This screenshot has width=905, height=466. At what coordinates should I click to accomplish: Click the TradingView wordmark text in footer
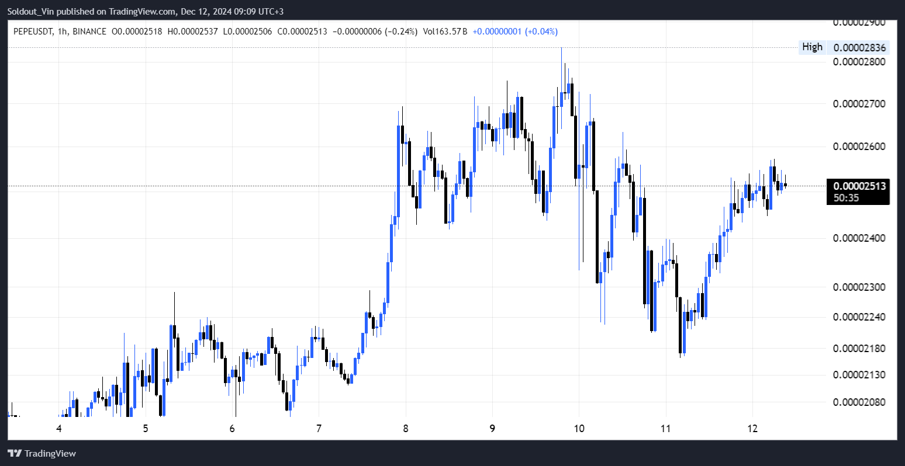tap(51, 454)
